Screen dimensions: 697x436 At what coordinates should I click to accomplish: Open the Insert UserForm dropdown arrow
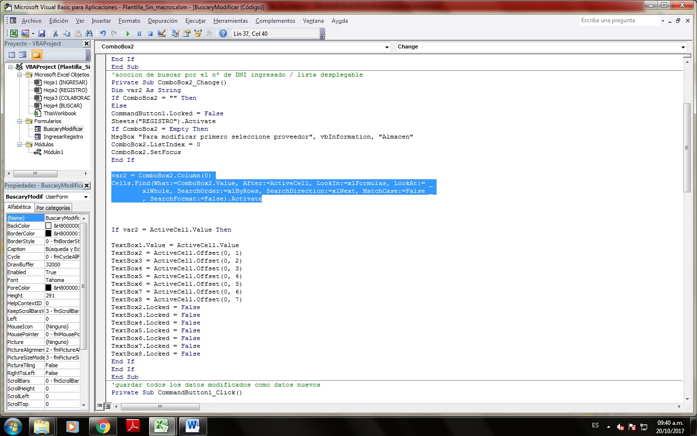pyautogui.click(x=33, y=33)
